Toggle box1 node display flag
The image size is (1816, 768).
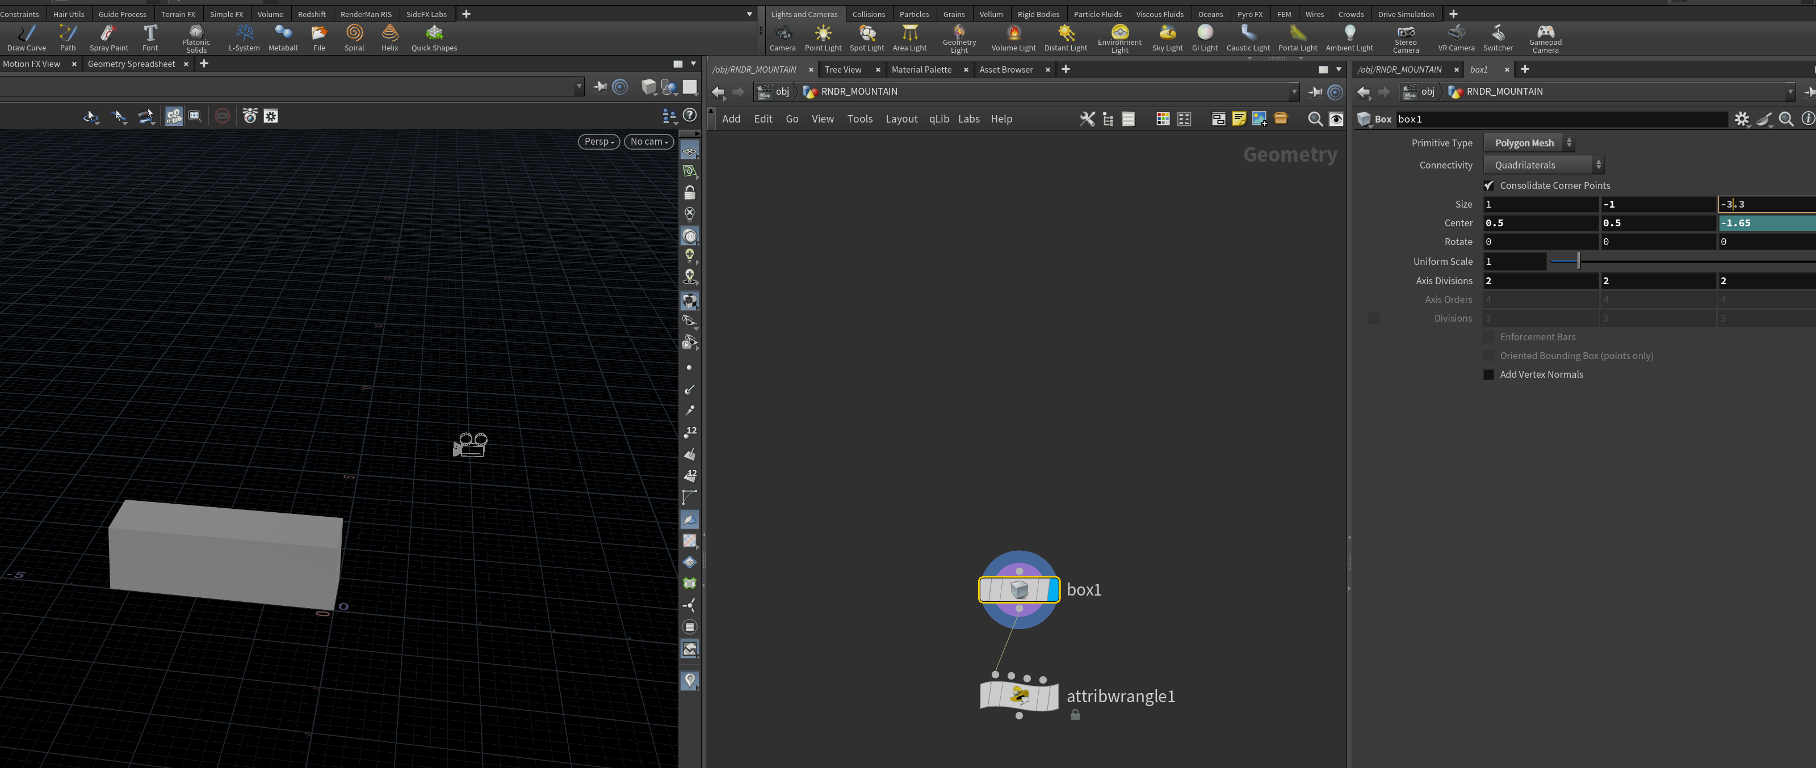[1053, 590]
